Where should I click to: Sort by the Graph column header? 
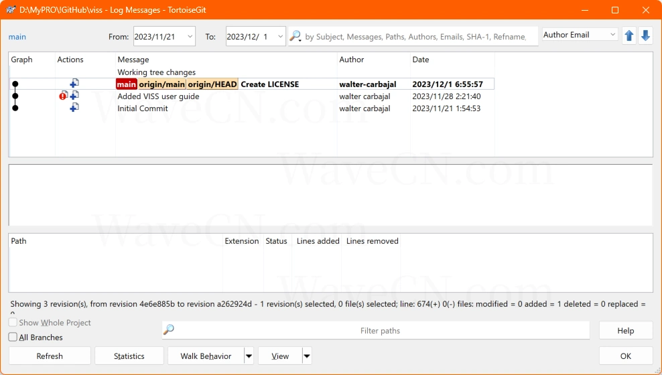click(32, 60)
